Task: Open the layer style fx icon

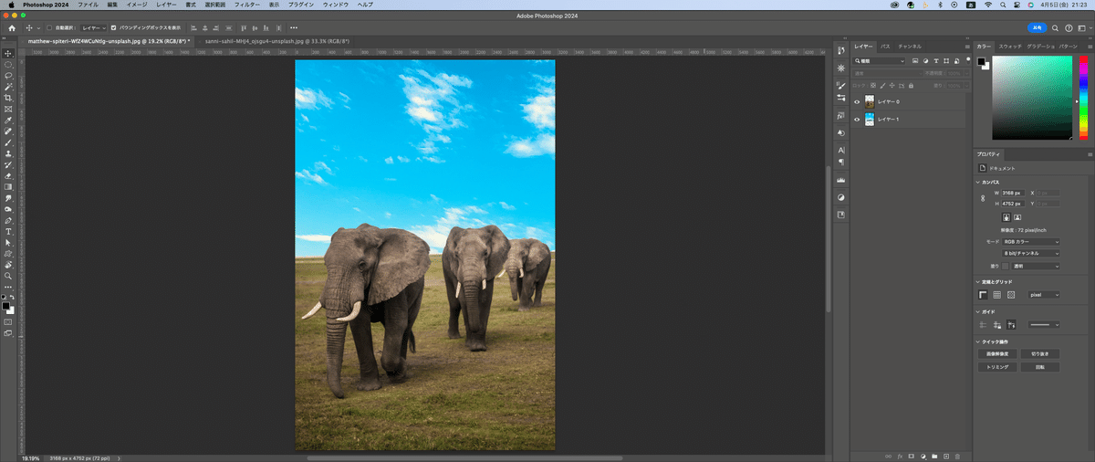Action: click(x=900, y=455)
